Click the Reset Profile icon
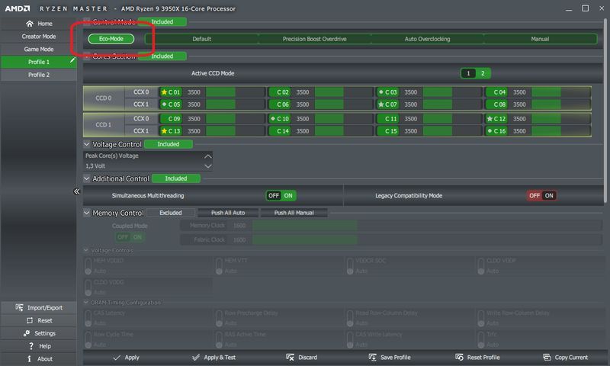The width and height of the screenshot is (610, 366). pyautogui.click(x=459, y=357)
